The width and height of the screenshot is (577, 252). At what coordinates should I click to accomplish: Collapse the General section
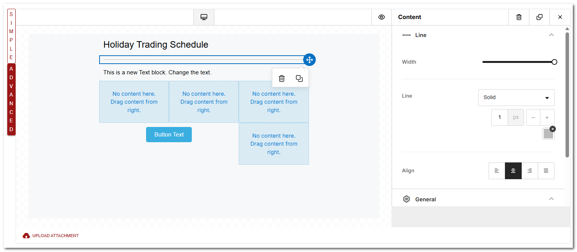pyautogui.click(x=551, y=199)
